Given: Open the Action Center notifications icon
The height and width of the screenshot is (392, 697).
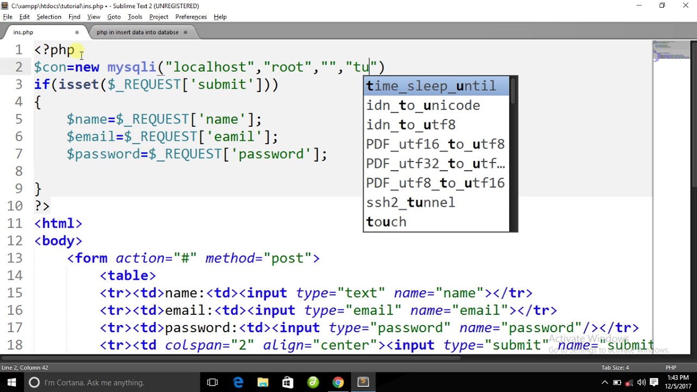Looking at the screenshot, I should [x=655, y=382].
